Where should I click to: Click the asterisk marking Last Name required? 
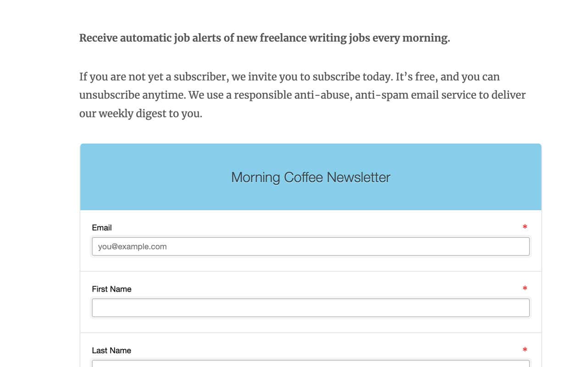(x=524, y=349)
